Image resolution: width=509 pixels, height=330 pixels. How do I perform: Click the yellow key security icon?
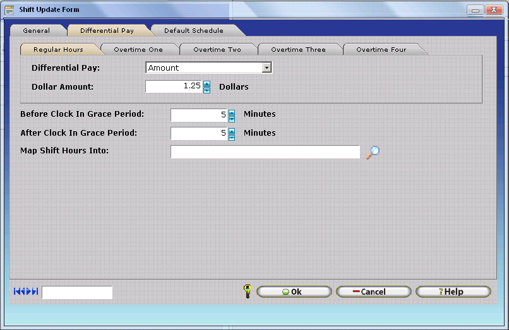247,292
